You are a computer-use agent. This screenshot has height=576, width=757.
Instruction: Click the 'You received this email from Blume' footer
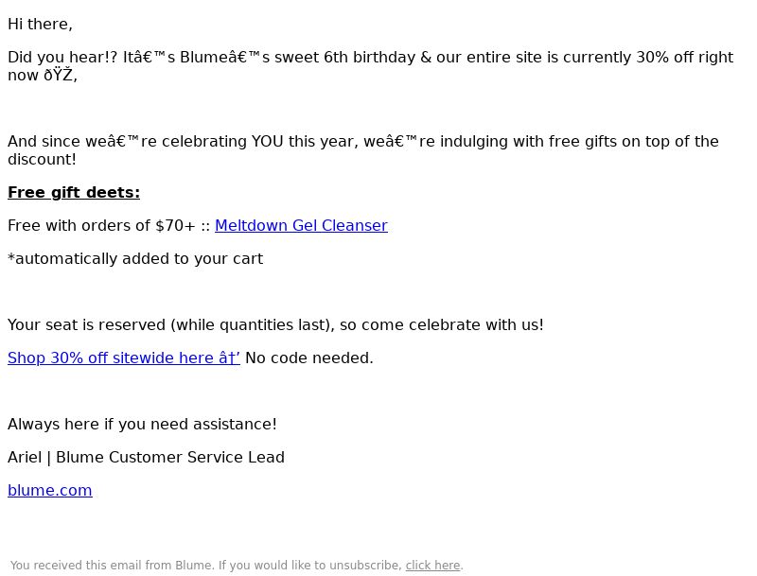[112, 565]
